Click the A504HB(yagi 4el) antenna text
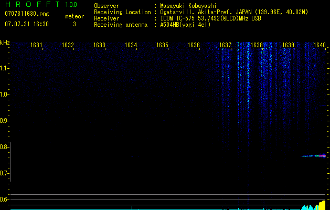Screen dimensions: 330x210 point(185,25)
